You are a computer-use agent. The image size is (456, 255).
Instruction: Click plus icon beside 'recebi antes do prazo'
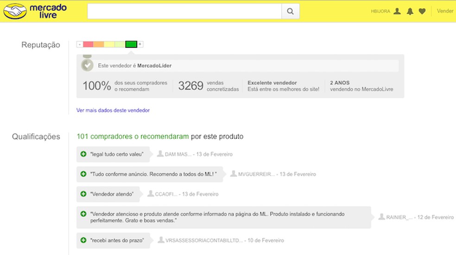83,240
